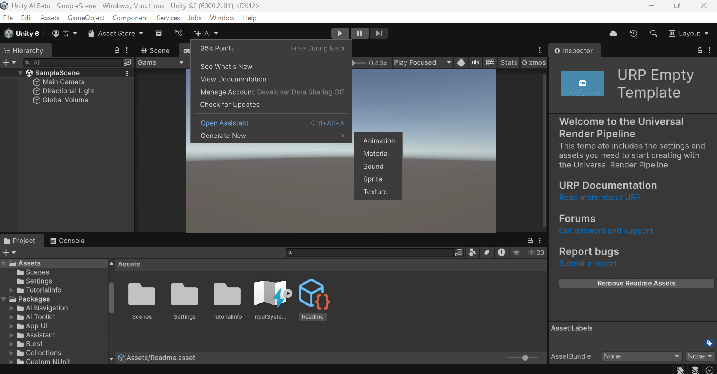Open the Layout dropdown
Viewport: 717px width, 374px height.
point(689,33)
